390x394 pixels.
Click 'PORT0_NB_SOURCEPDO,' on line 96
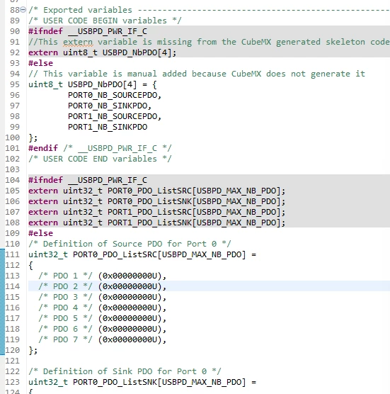[x=115, y=95]
